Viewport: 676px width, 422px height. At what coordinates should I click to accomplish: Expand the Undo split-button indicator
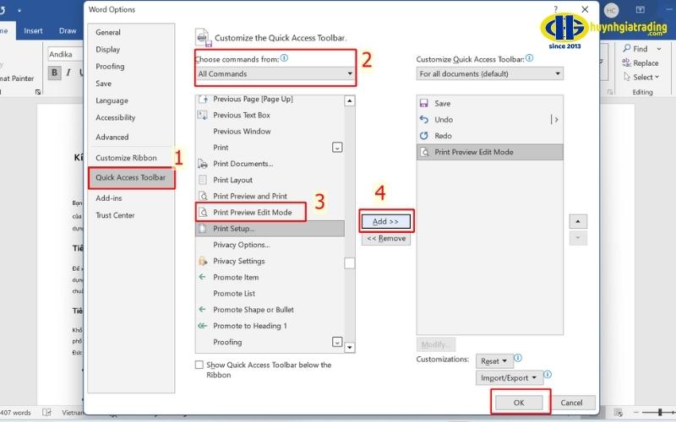tap(555, 120)
